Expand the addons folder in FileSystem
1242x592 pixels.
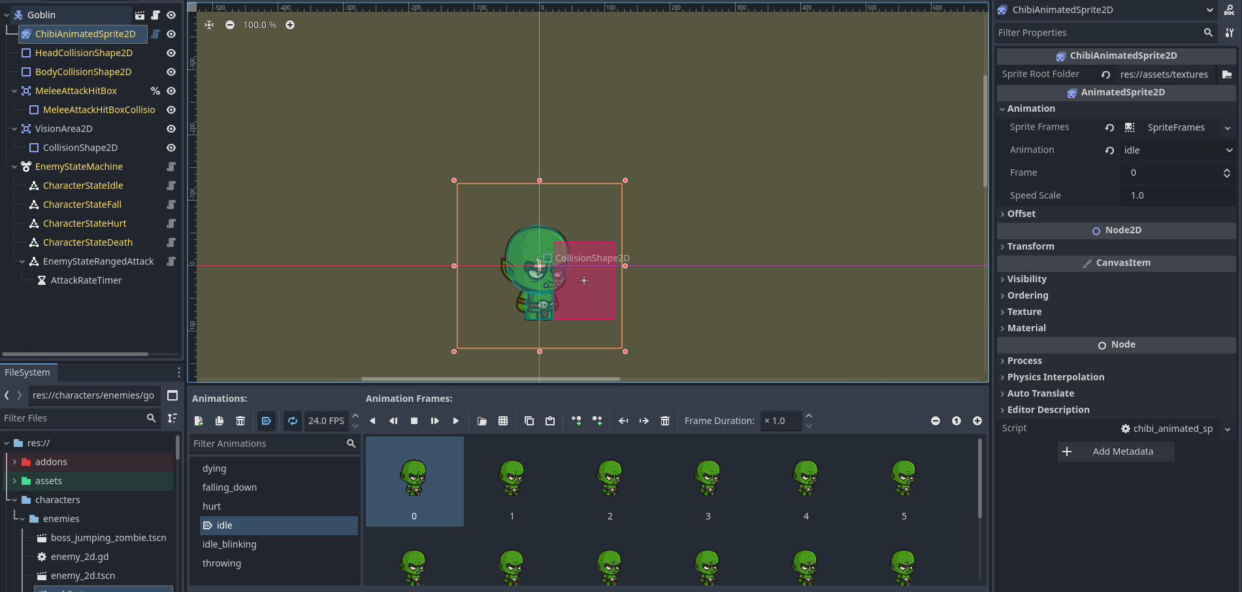tap(14, 462)
